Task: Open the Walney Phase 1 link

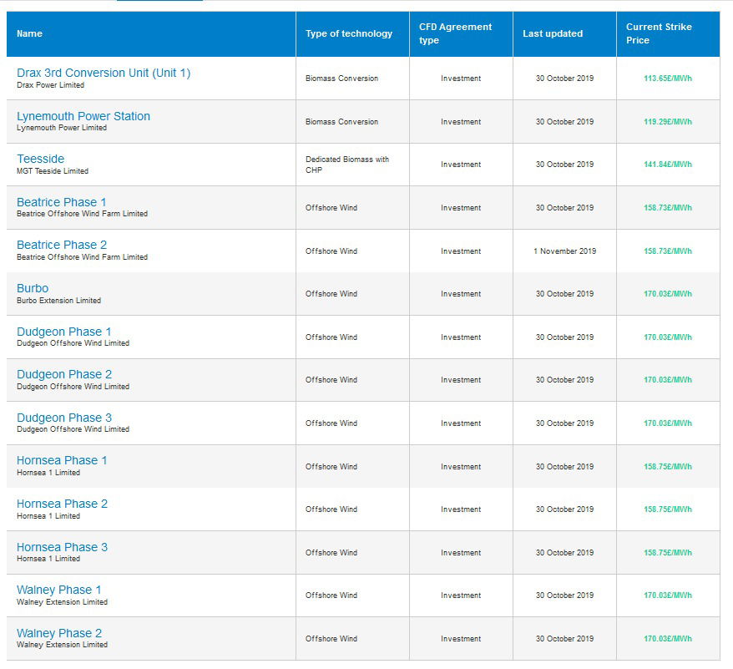Action: (59, 590)
